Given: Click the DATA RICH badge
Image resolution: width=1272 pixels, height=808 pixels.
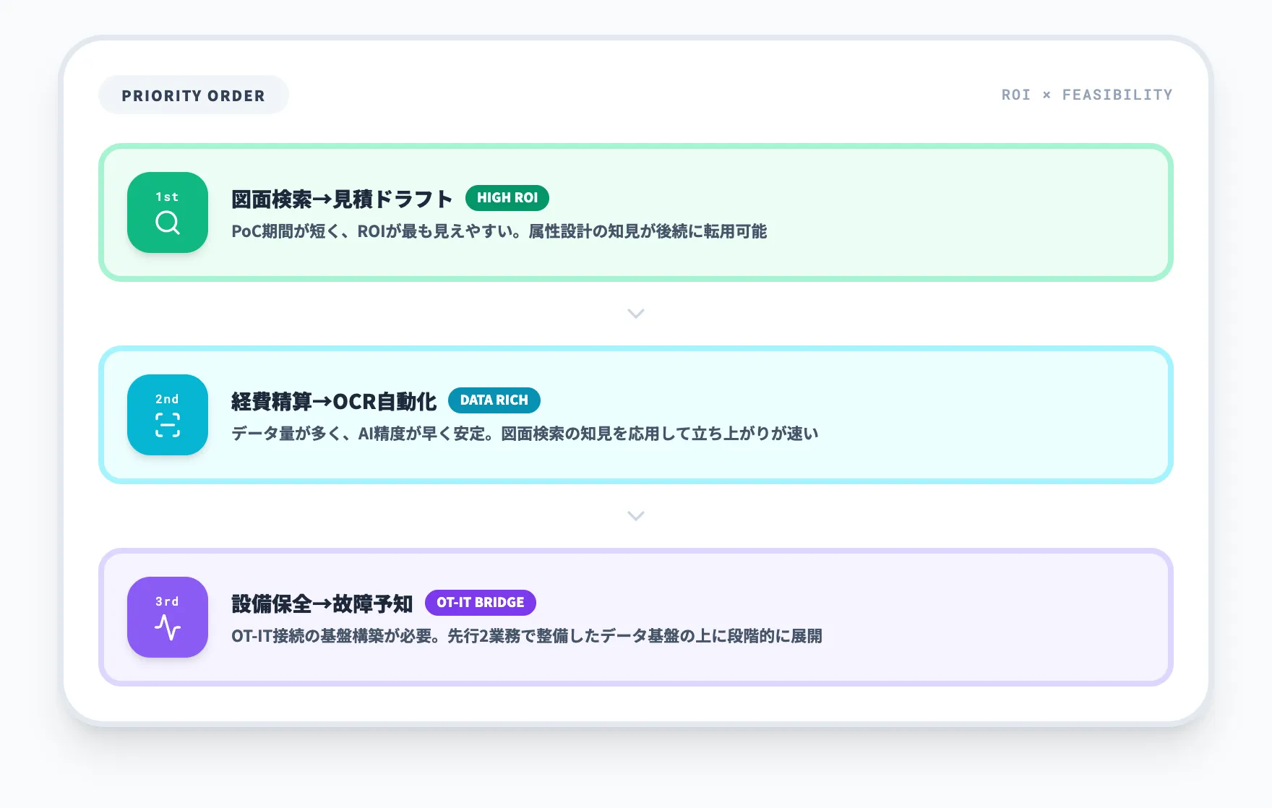Looking at the screenshot, I should pos(494,400).
